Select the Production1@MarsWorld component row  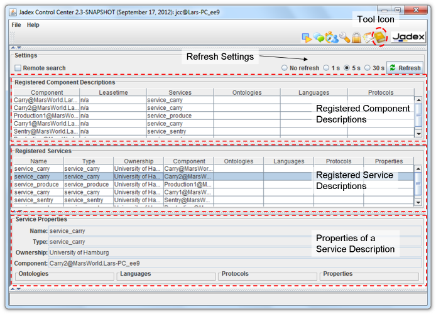[x=46, y=116]
